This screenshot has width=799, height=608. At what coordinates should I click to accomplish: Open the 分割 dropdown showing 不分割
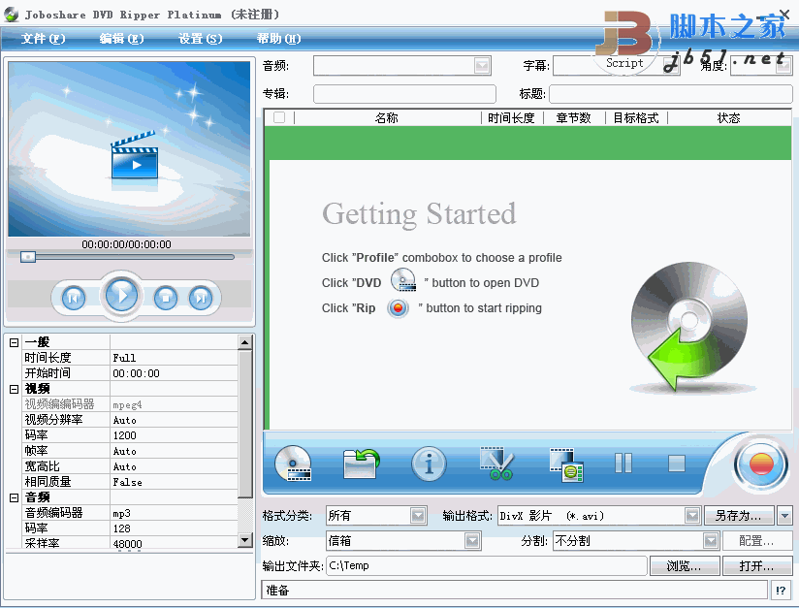[x=711, y=541]
